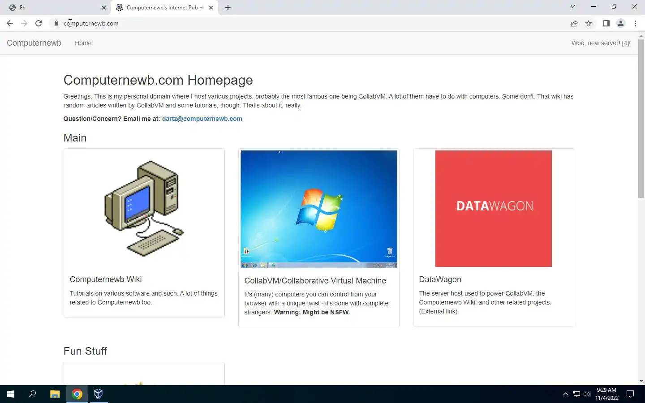645x403 pixels.
Task: Click the Computernewb brand link
Action: click(34, 43)
